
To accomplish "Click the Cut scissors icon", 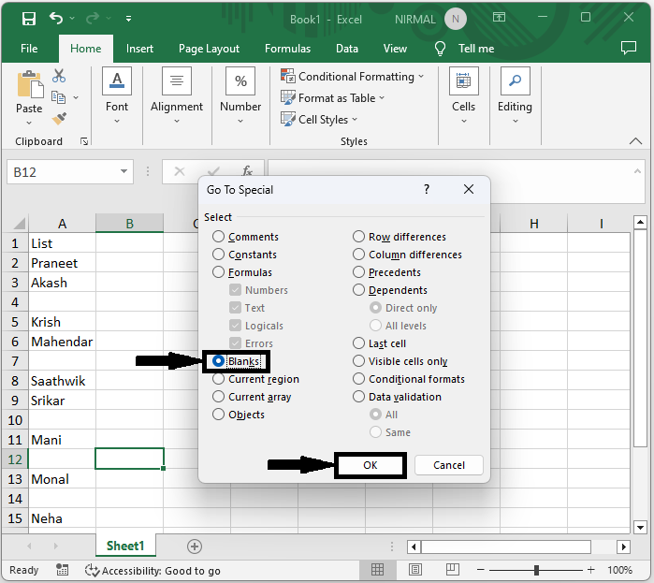I will point(59,76).
